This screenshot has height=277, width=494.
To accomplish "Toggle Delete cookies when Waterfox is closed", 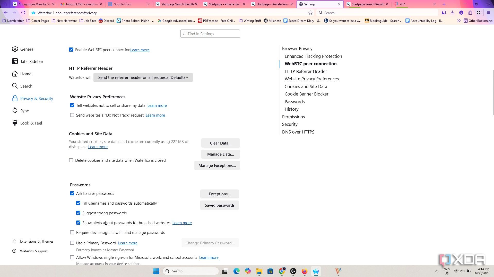I will point(71,160).
